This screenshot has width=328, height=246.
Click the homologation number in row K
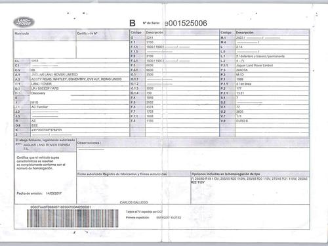pyautogui.click(x=47, y=130)
